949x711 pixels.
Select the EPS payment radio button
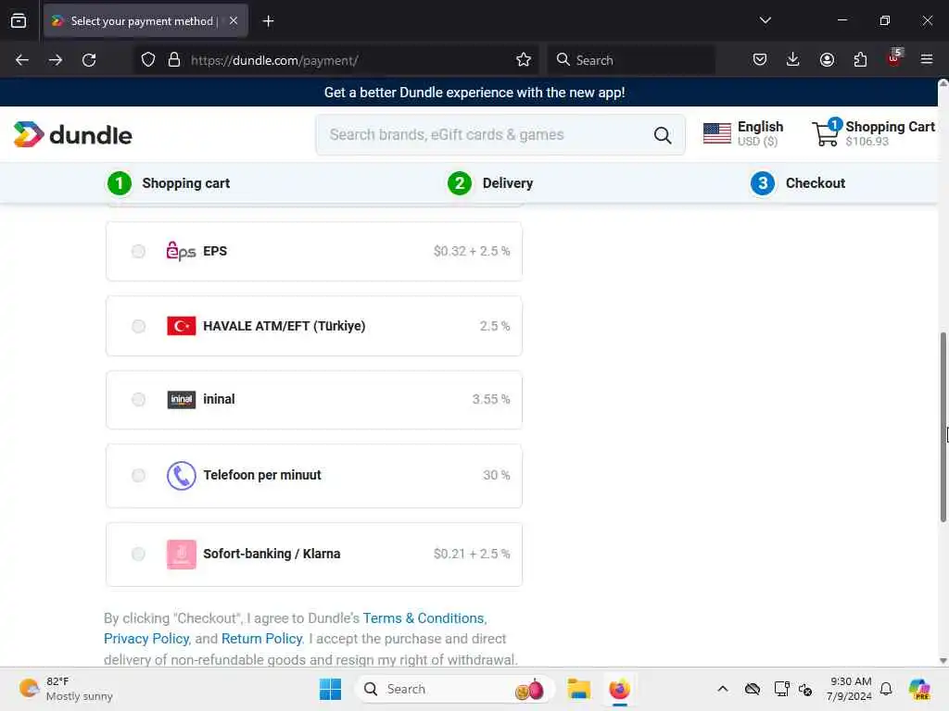coord(139,251)
